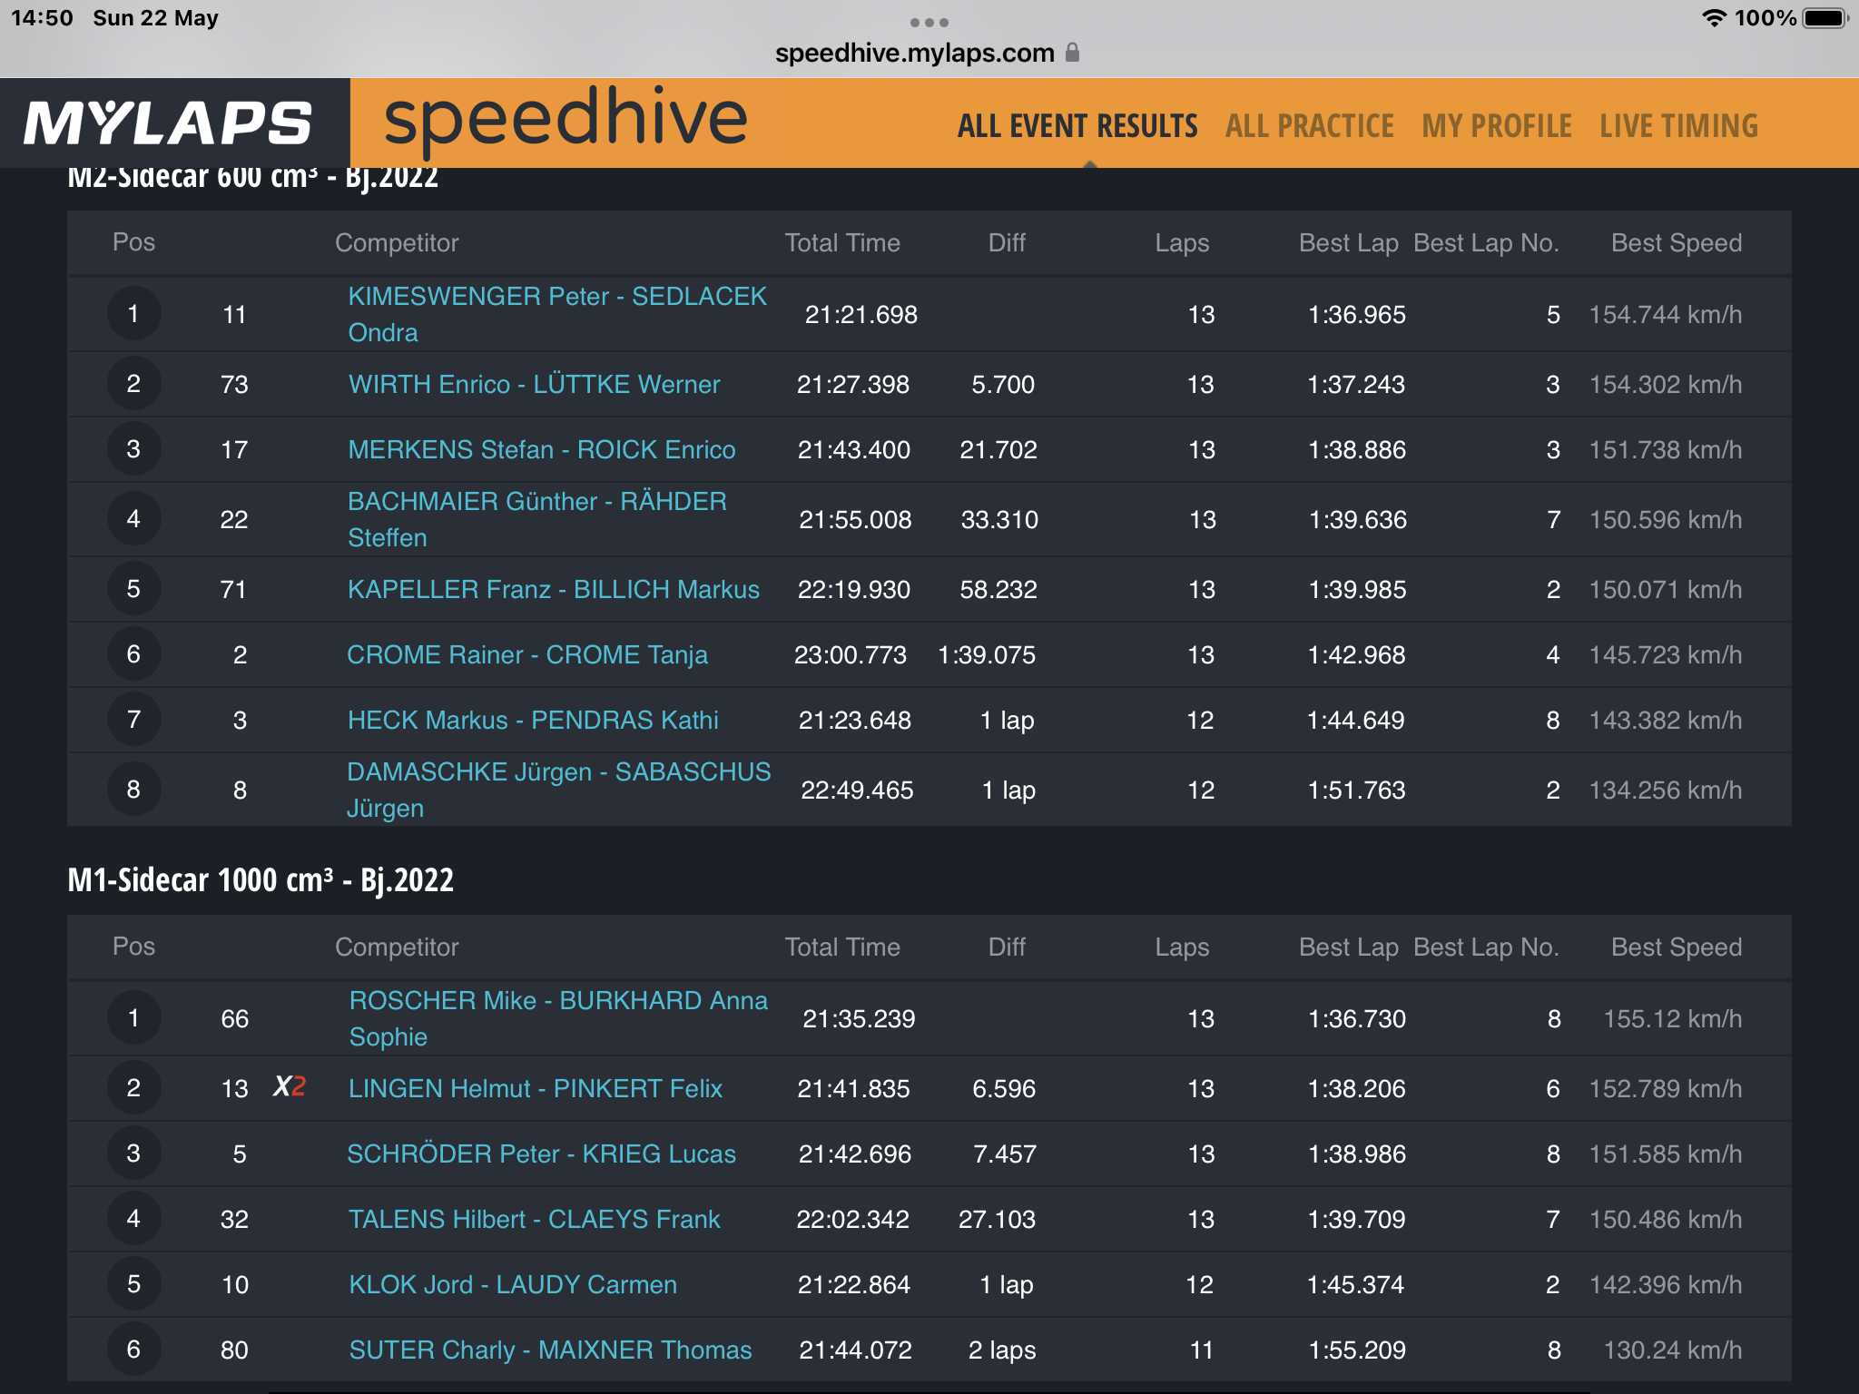
Task: Click diff value 5.700
Action: coord(1003,384)
